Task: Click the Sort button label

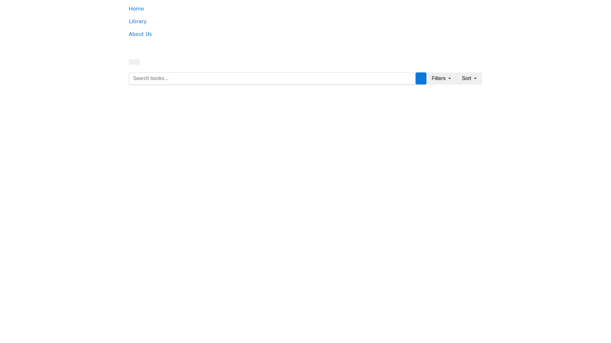Action: 466,78
